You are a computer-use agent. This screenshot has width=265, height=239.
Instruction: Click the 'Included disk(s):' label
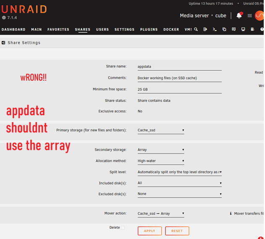(x=113, y=183)
